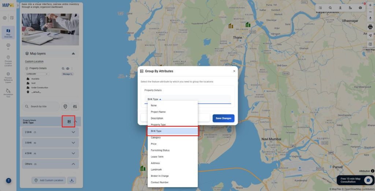This screenshot has width=375, height=191.
Task: Expand the 3 BHK group
Action: click(50, 143)
